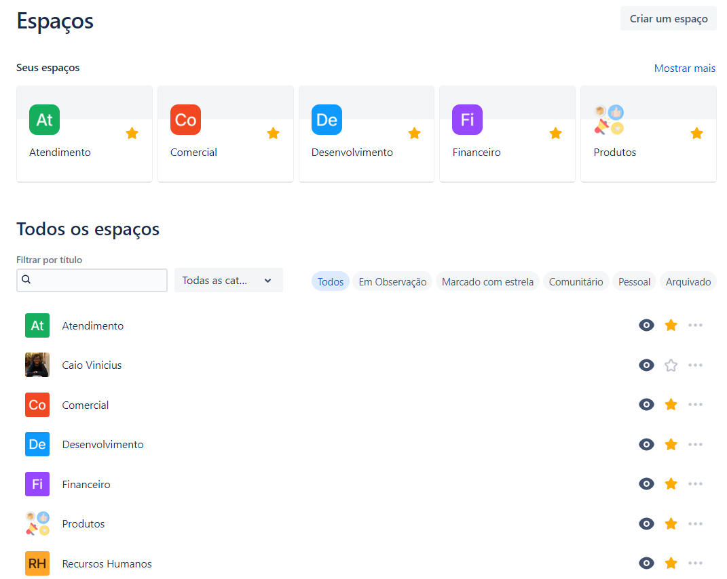The image size is (727, 579).
Task: Open the Desenvolvimento link in list
Action: point(103,444)
